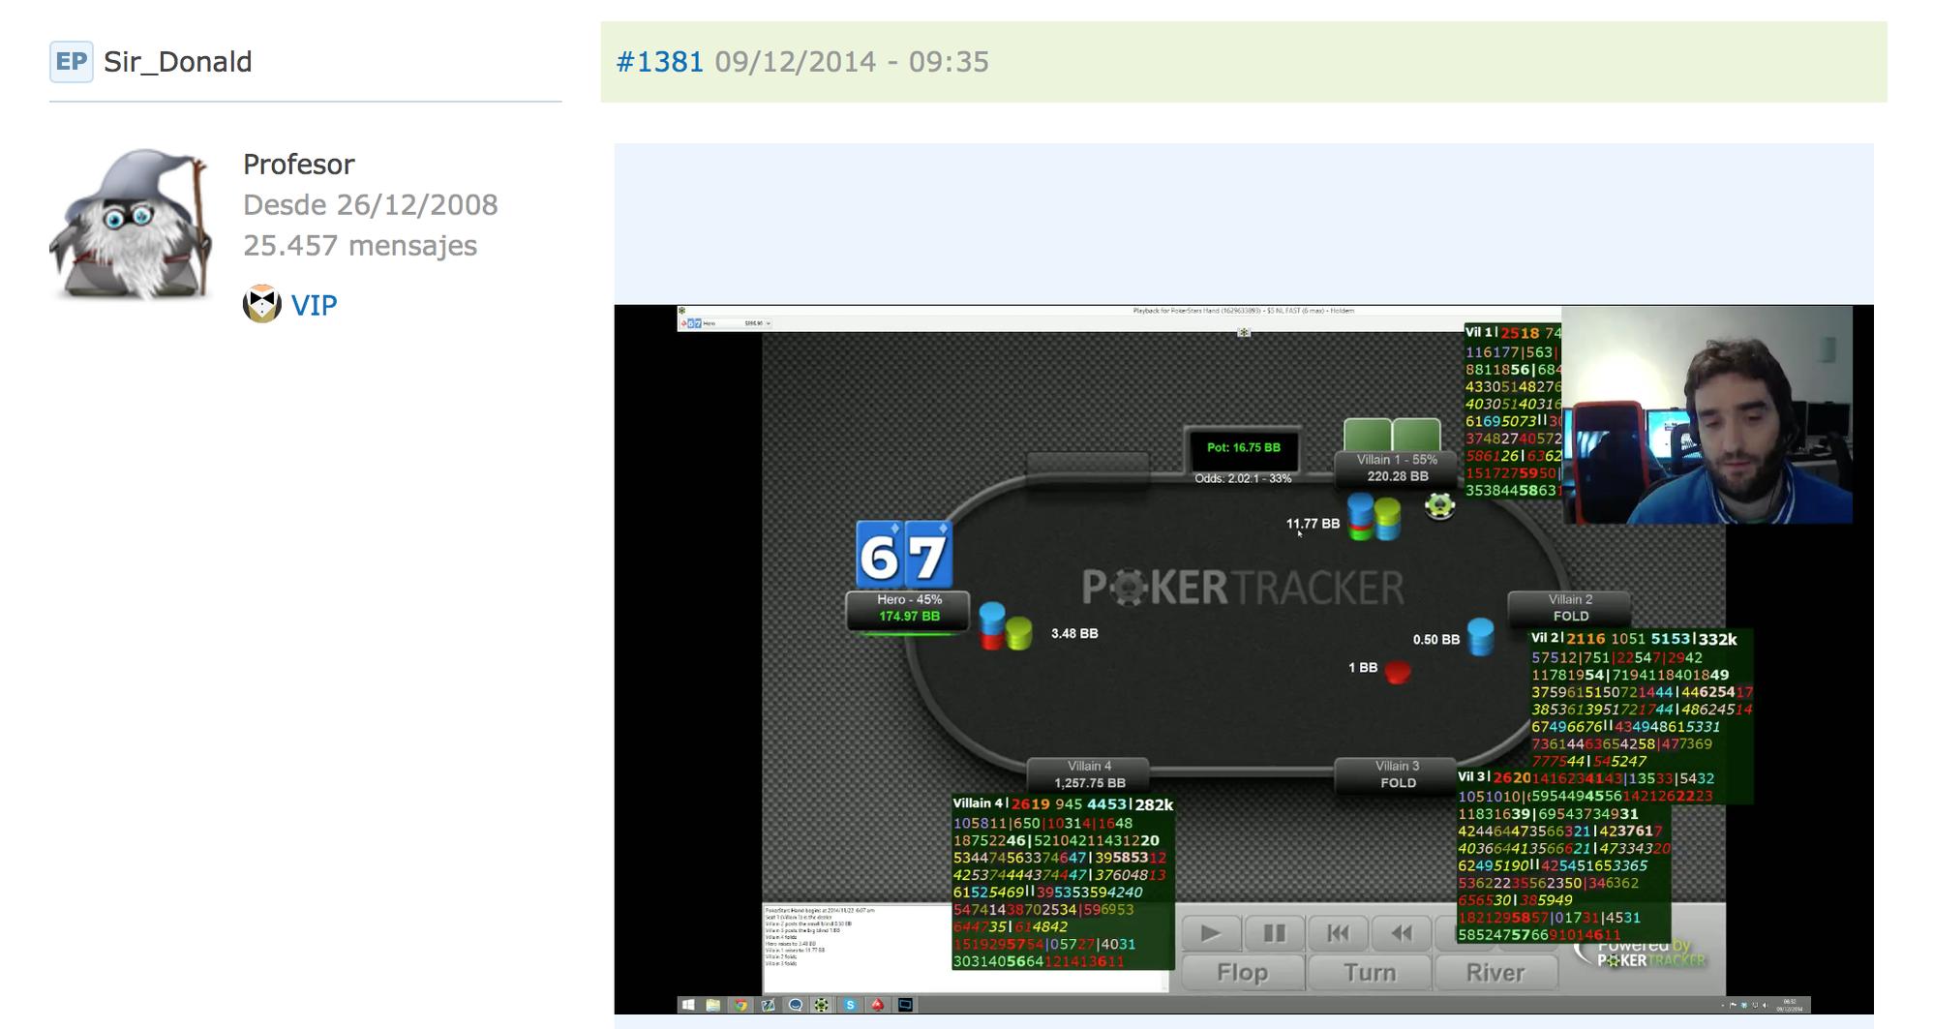
Task: Open Sir_Donald's user profile link
Action: pos(177,62)
